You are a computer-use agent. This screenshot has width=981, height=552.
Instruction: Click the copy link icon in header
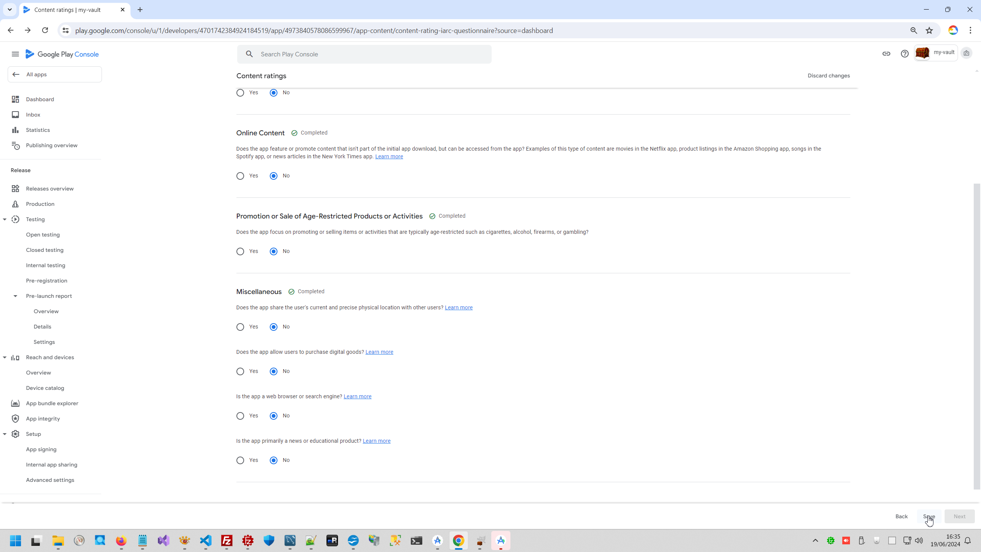(886, 54)
